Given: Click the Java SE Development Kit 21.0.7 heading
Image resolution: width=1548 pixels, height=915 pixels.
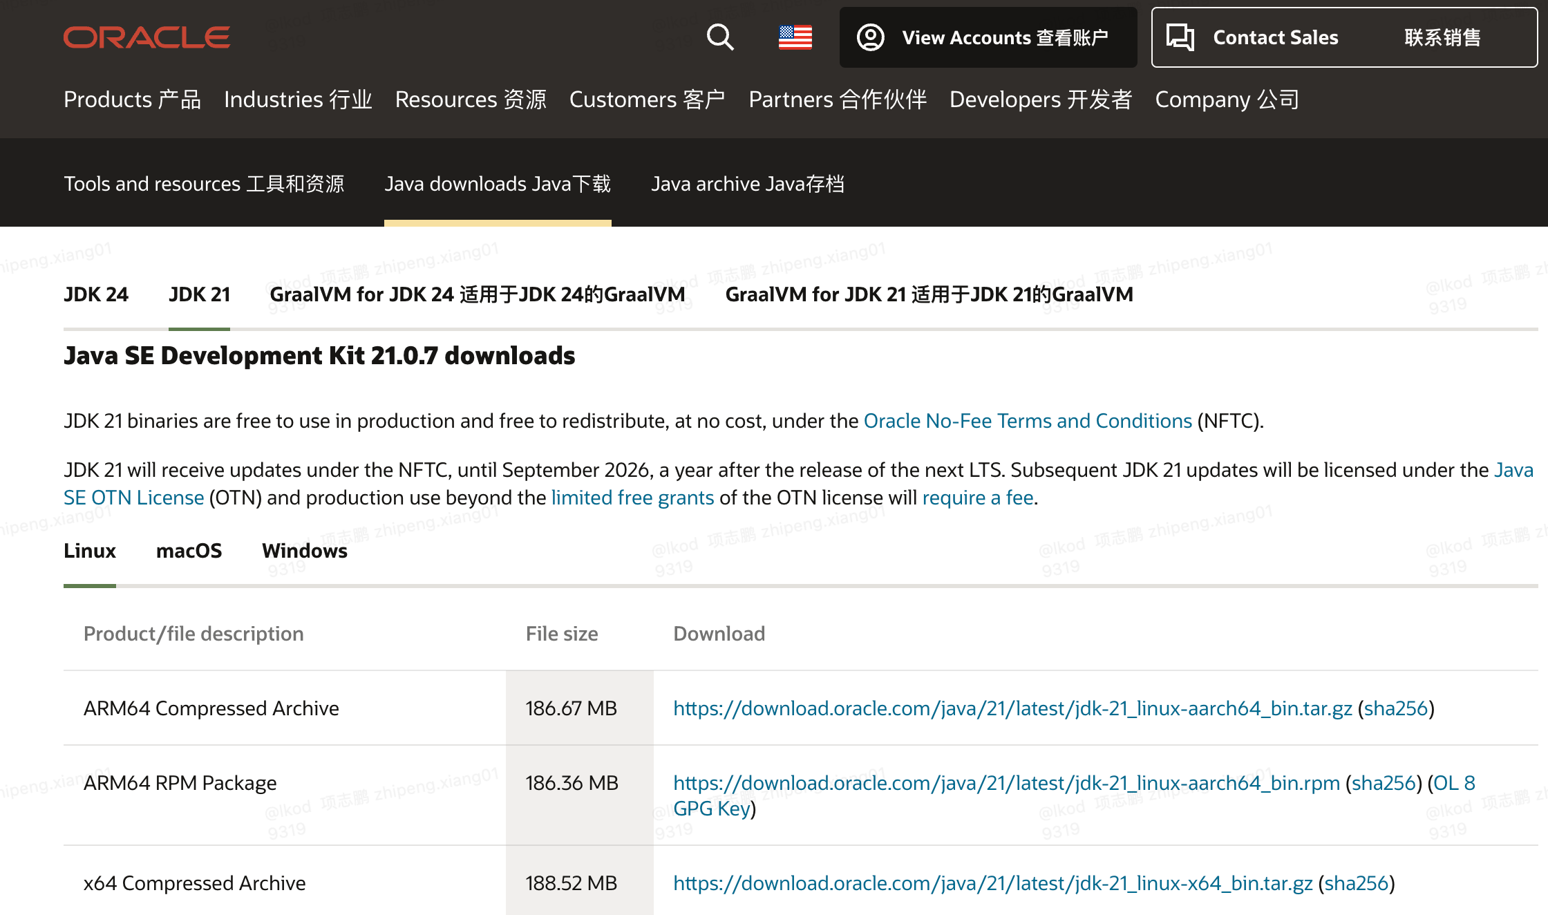Looking at the screenshot, I should coord(319,356).
